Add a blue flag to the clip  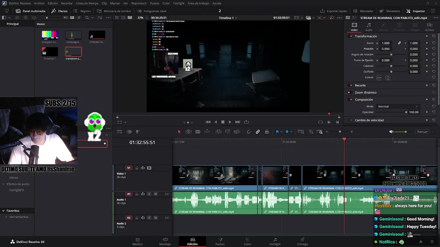coord(277,132)
